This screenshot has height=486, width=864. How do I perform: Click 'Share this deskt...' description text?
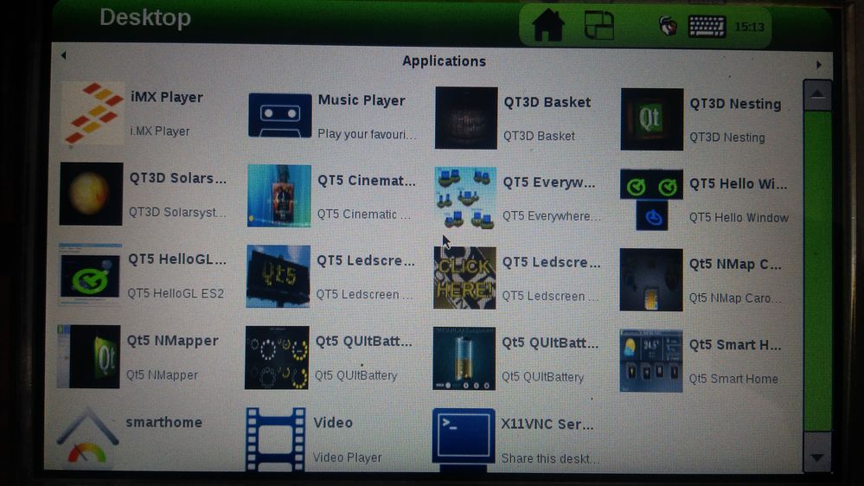pos(550,458)
